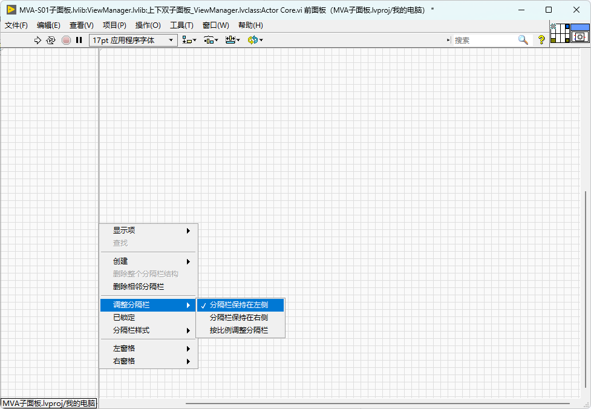Screen dimensions: 591x409
Task: Open the 17pt application font dropdown
Action: pyautogui.click(x=133, y=40)
